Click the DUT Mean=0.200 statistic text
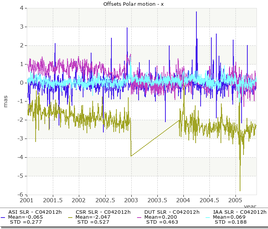Image resolution: width=268 pixels, height=229 pixels. point(159,217)
